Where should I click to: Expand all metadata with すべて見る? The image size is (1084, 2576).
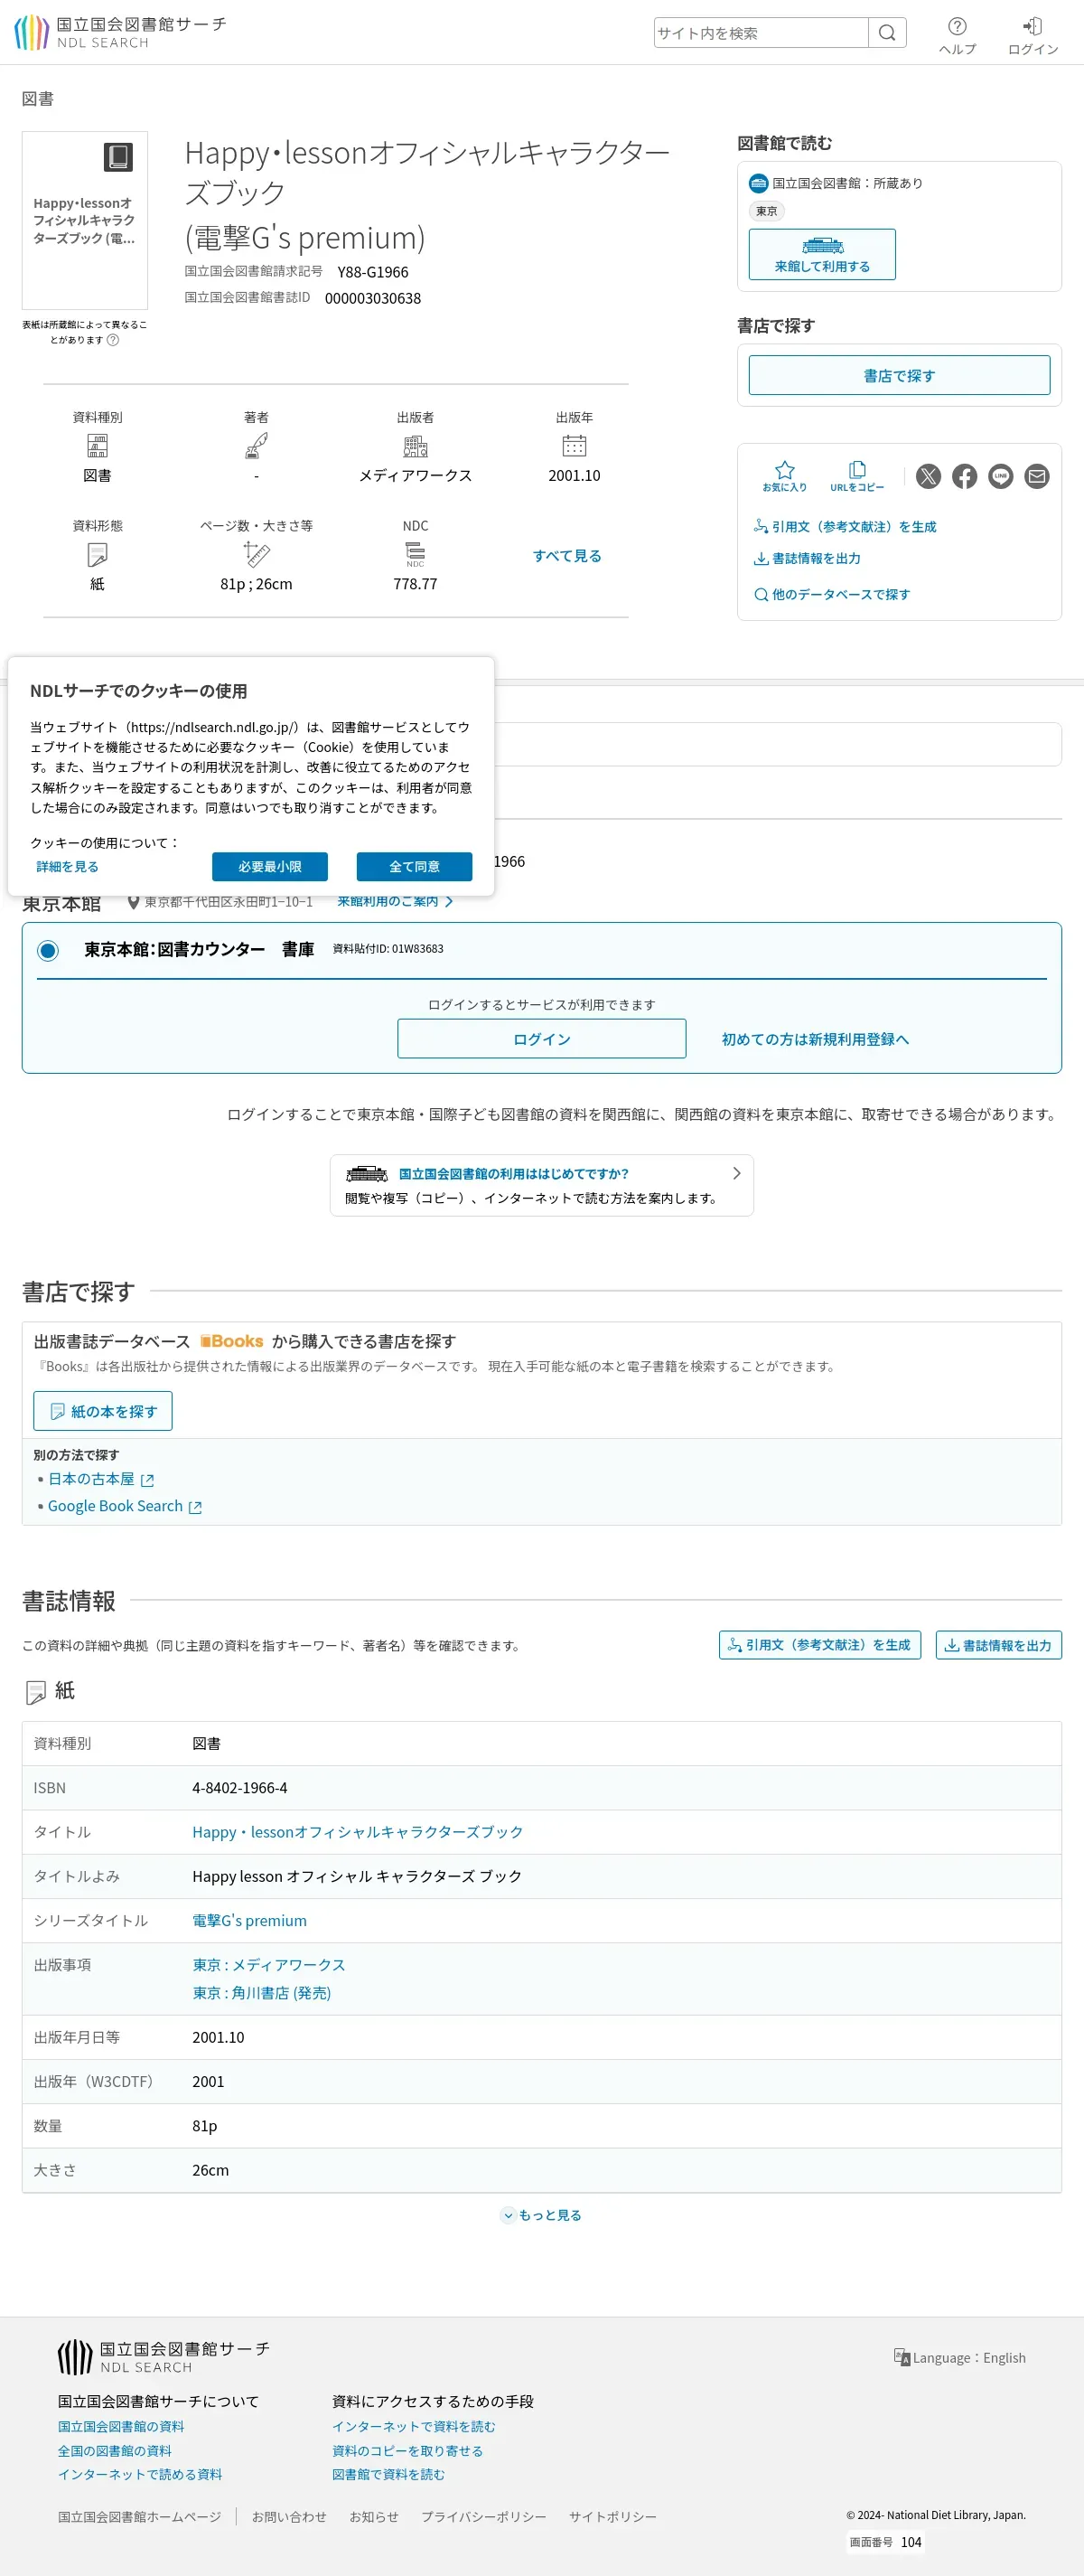pyautogui.click(x=566, y=556)
